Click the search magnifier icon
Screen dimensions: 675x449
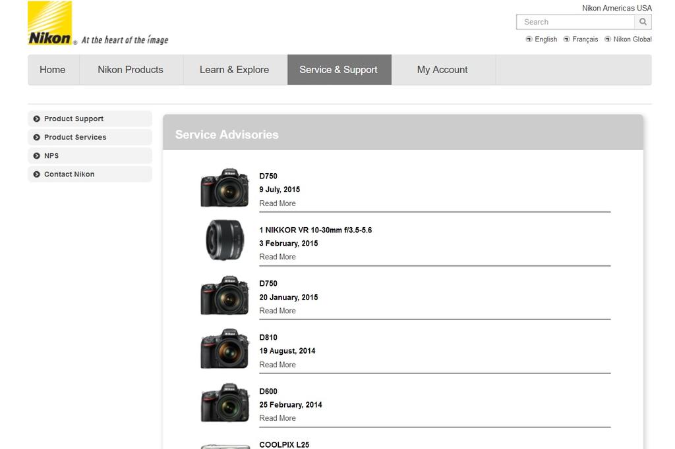coord(643,22)
